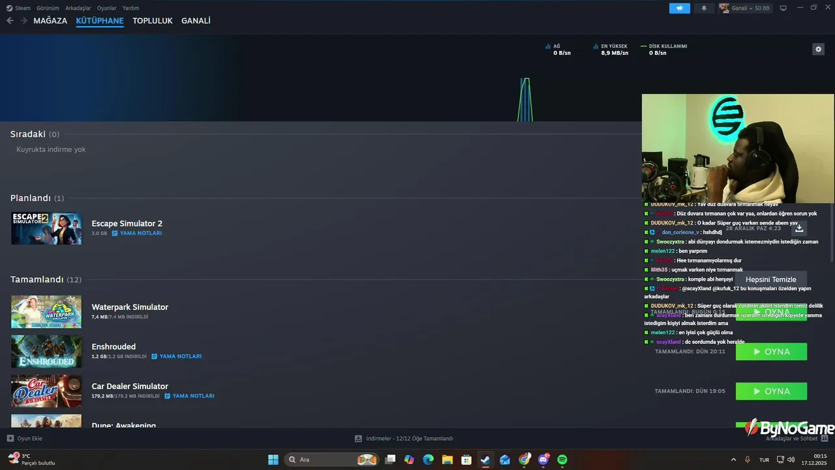This screenshot has height=470, width=835.
Task: Click the Windows taskbar search box
Action: point(331,460)
